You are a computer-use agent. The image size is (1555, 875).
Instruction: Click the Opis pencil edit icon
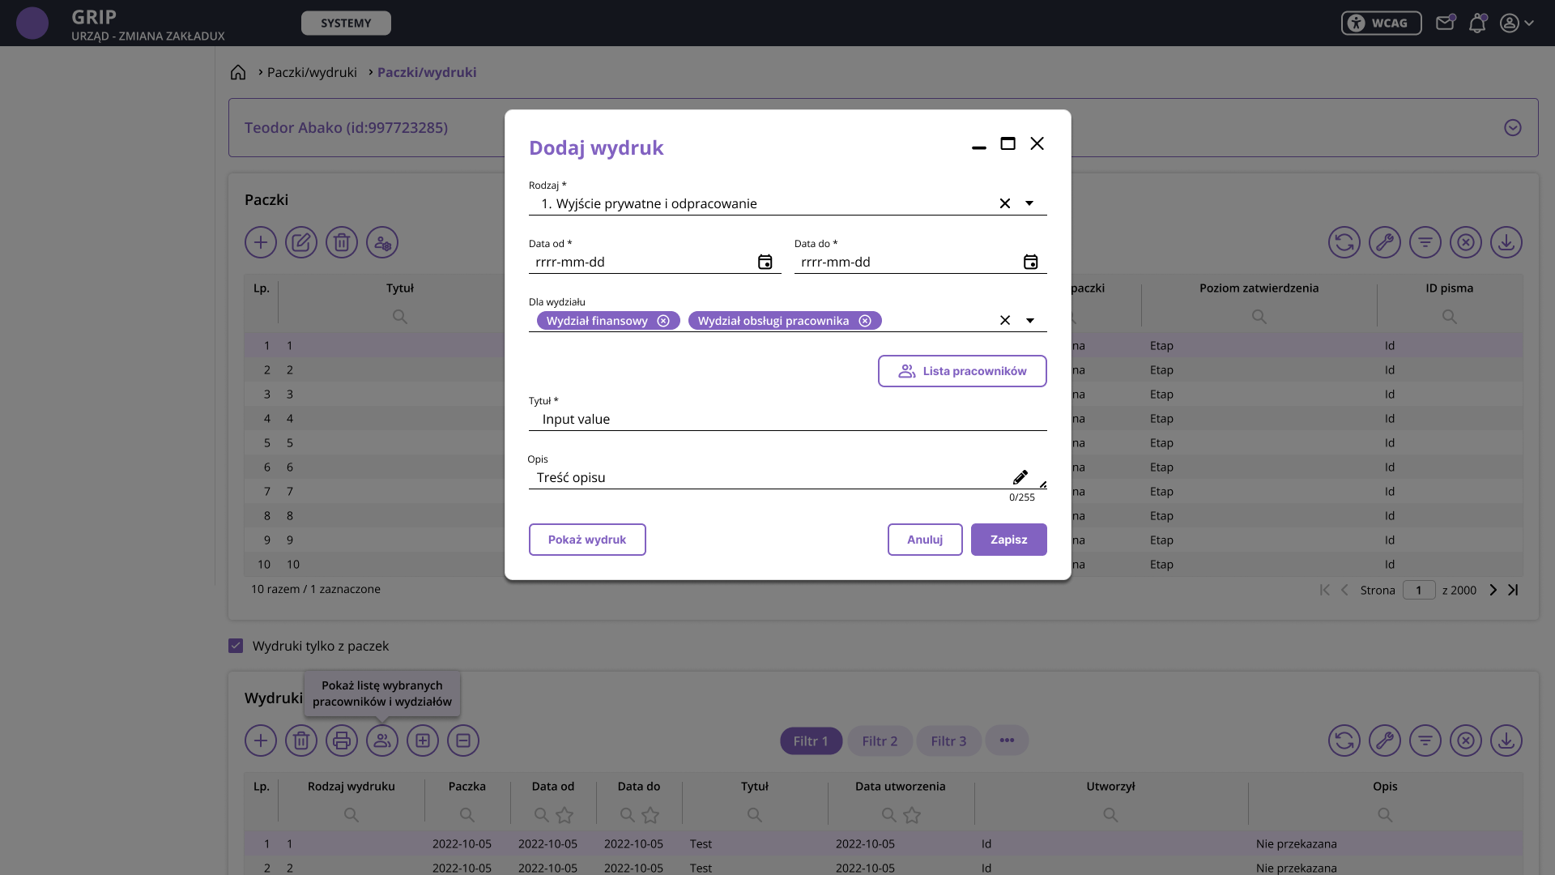1020,476
